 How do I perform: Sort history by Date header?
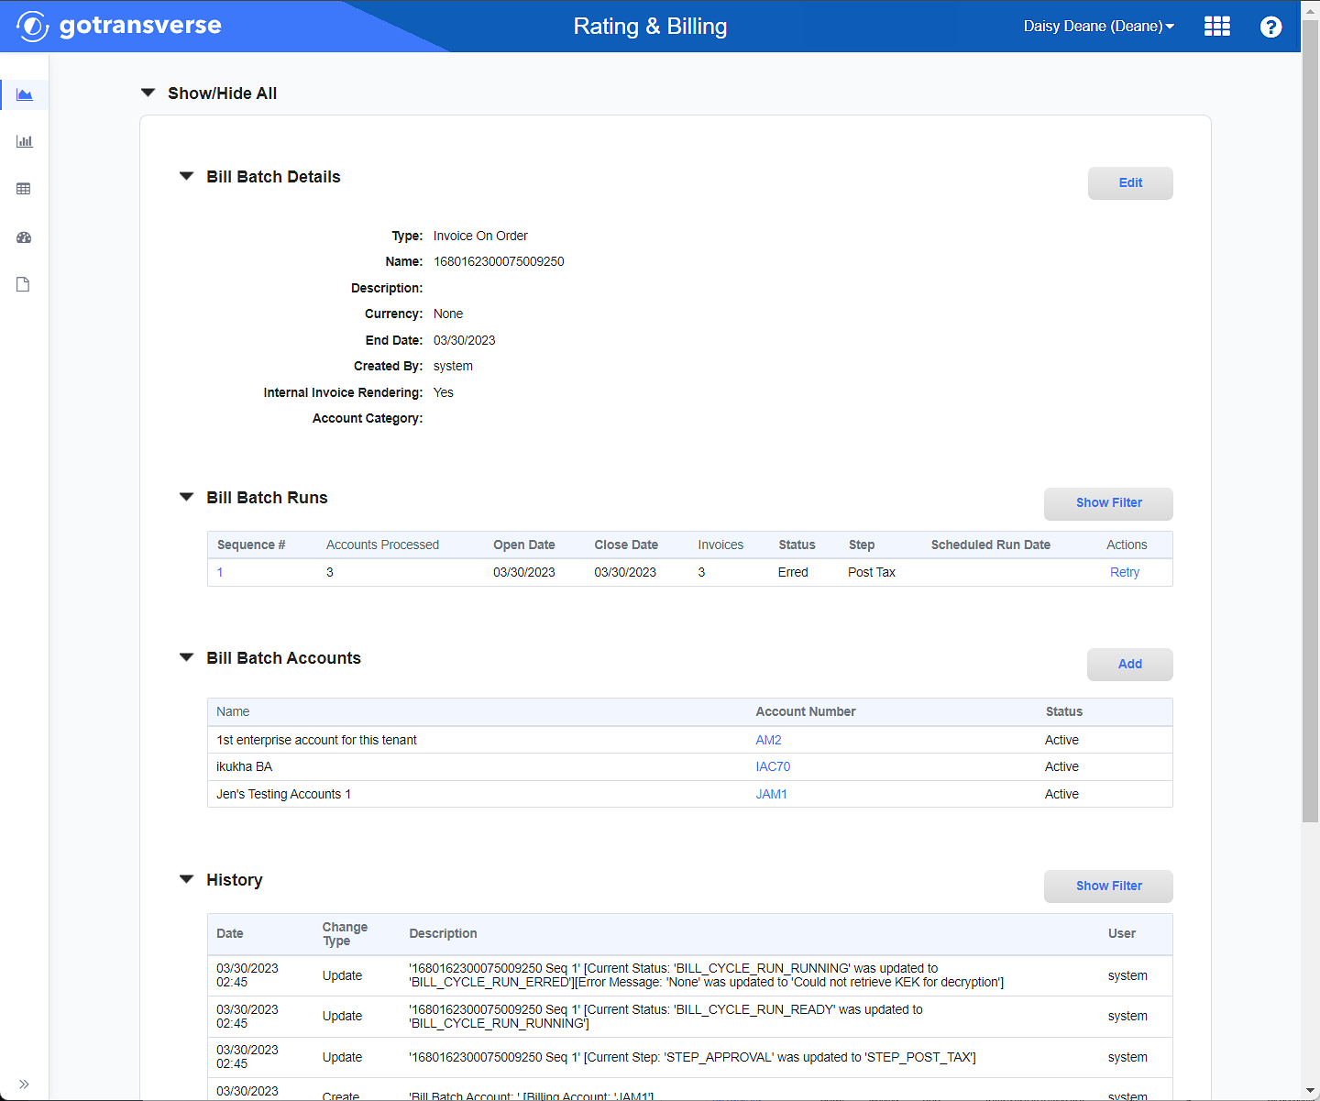pyautogui.click(x=230, y=933)
